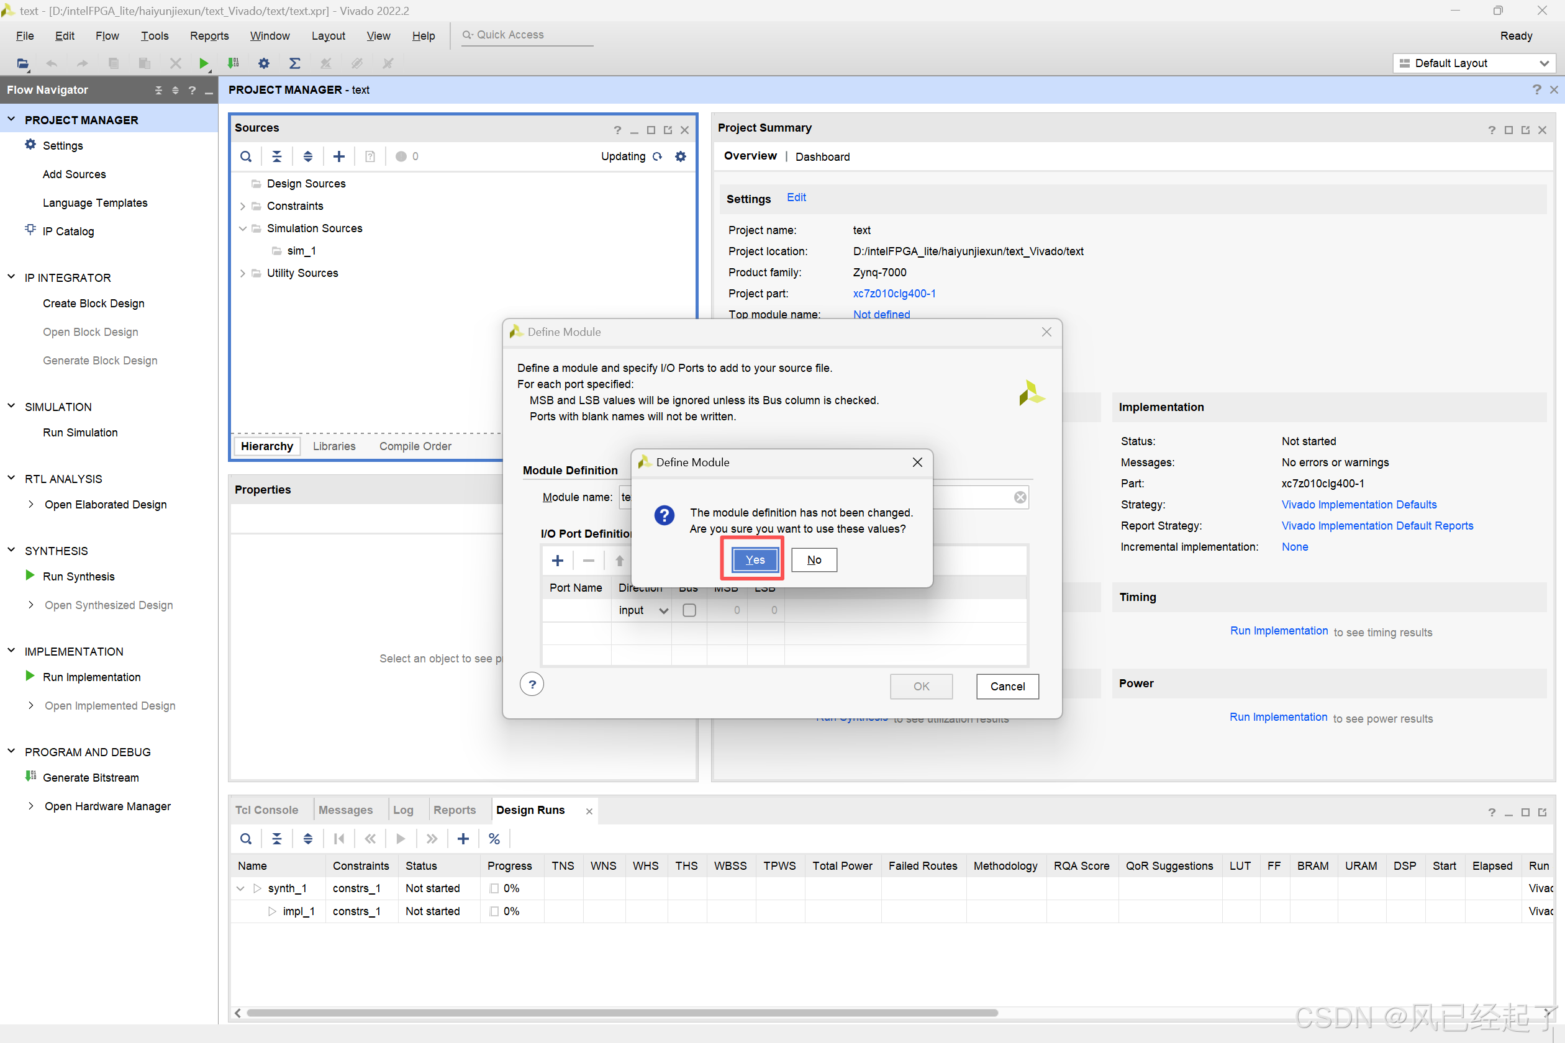Collapse all items in the Sources panel
Screen dimensions: 1565x1043
click(x=277, y=156)
